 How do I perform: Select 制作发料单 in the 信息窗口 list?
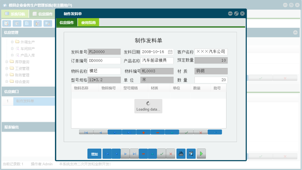point(26,101)
